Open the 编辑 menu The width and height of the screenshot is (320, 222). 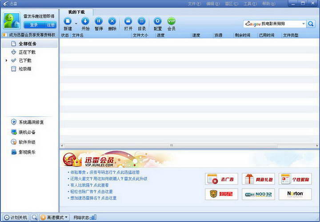point(213,4)
